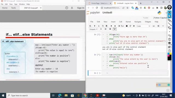Open Windows Start menu
Image resolution: width=175 pixels, height=98 pixels.
tap(3, 96)
